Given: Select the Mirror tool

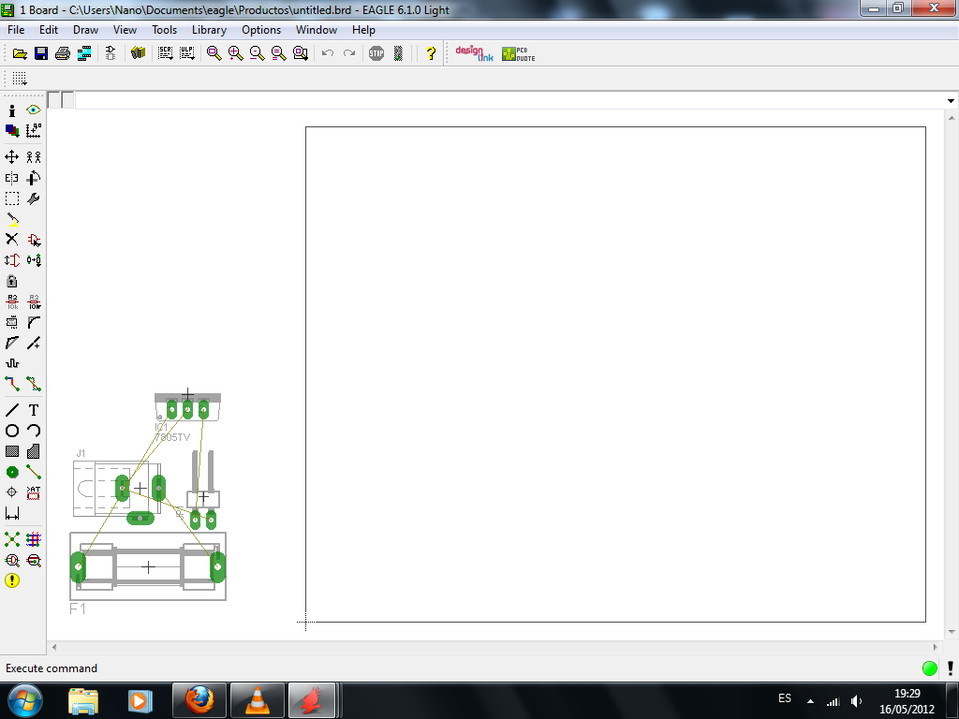Looking at the screenshot, I should pyautogui.click(x=11, y=178).
